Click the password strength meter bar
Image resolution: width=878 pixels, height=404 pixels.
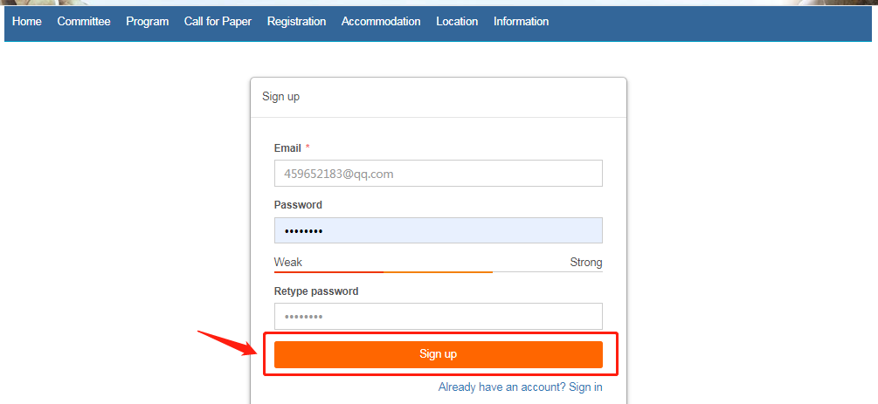[x=438, y=272]
